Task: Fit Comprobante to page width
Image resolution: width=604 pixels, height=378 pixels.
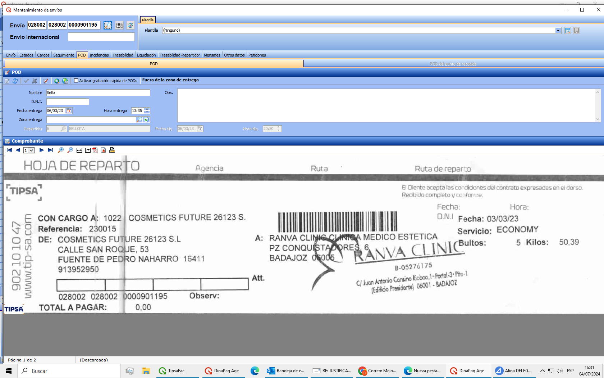Action: (79, 150)
